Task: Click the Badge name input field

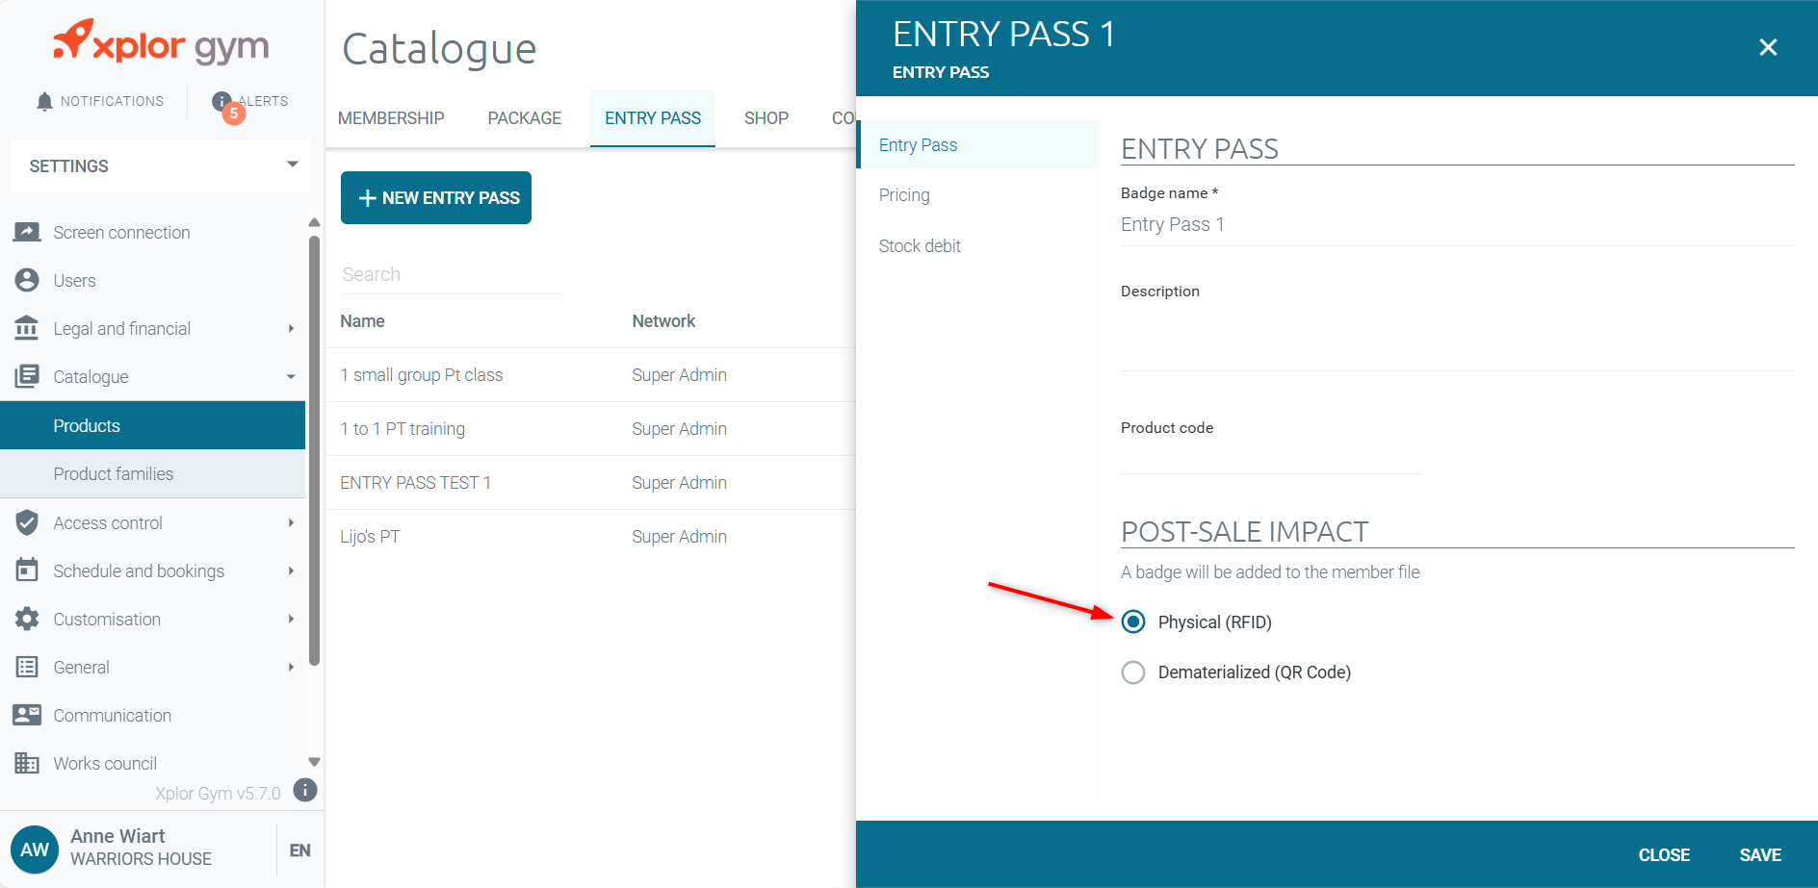Action: 1456,225
